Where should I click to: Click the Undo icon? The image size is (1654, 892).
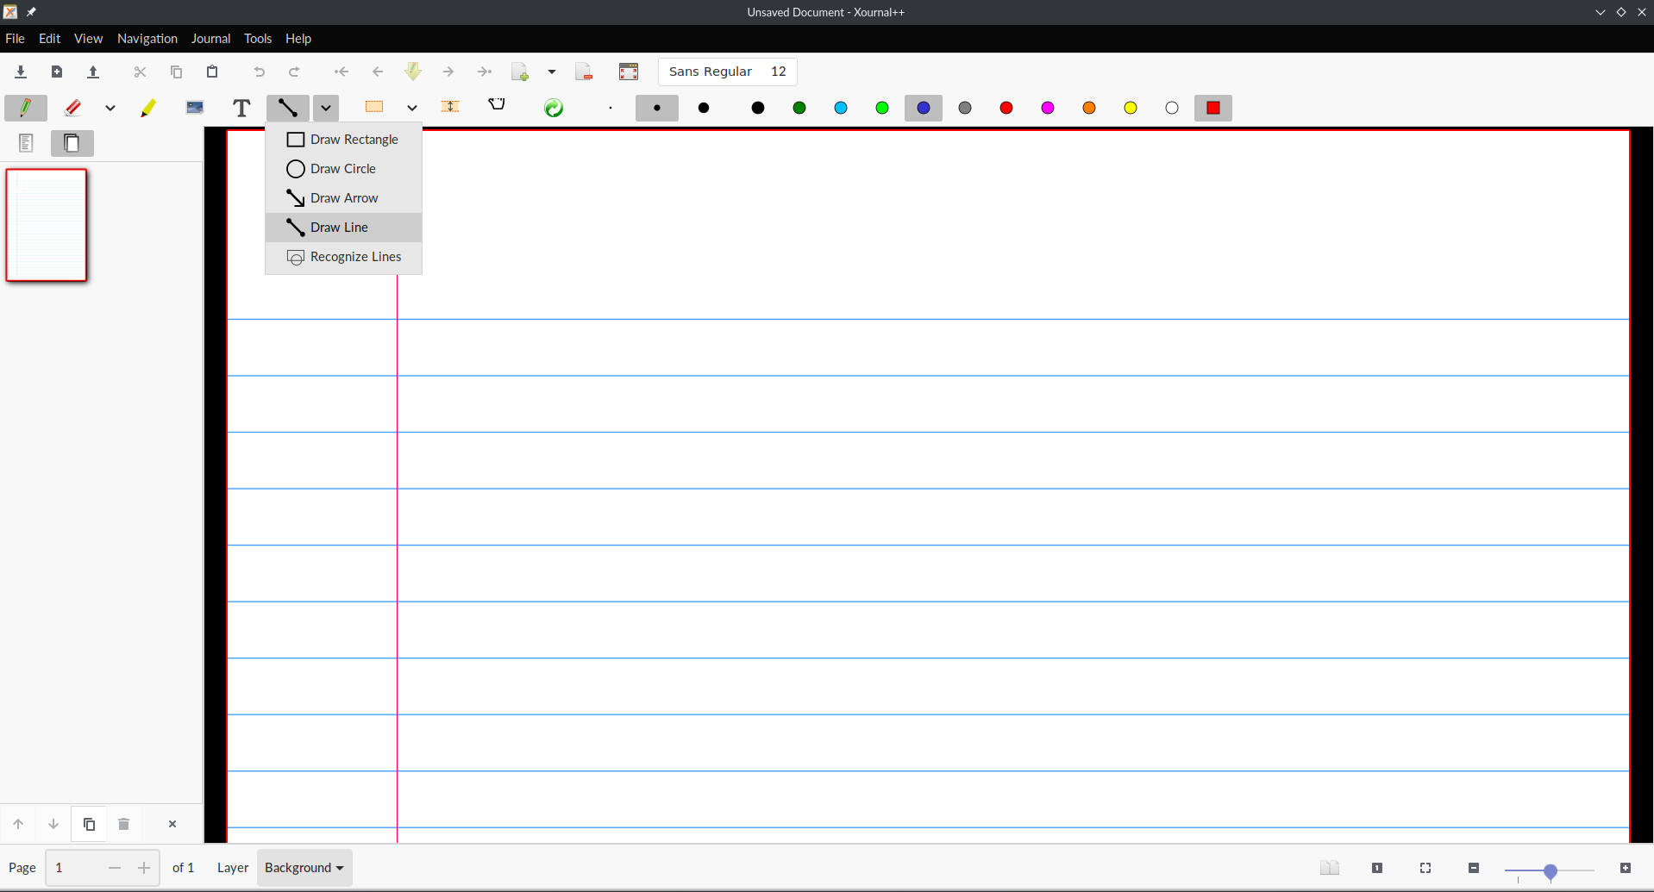tap(259, 72)
